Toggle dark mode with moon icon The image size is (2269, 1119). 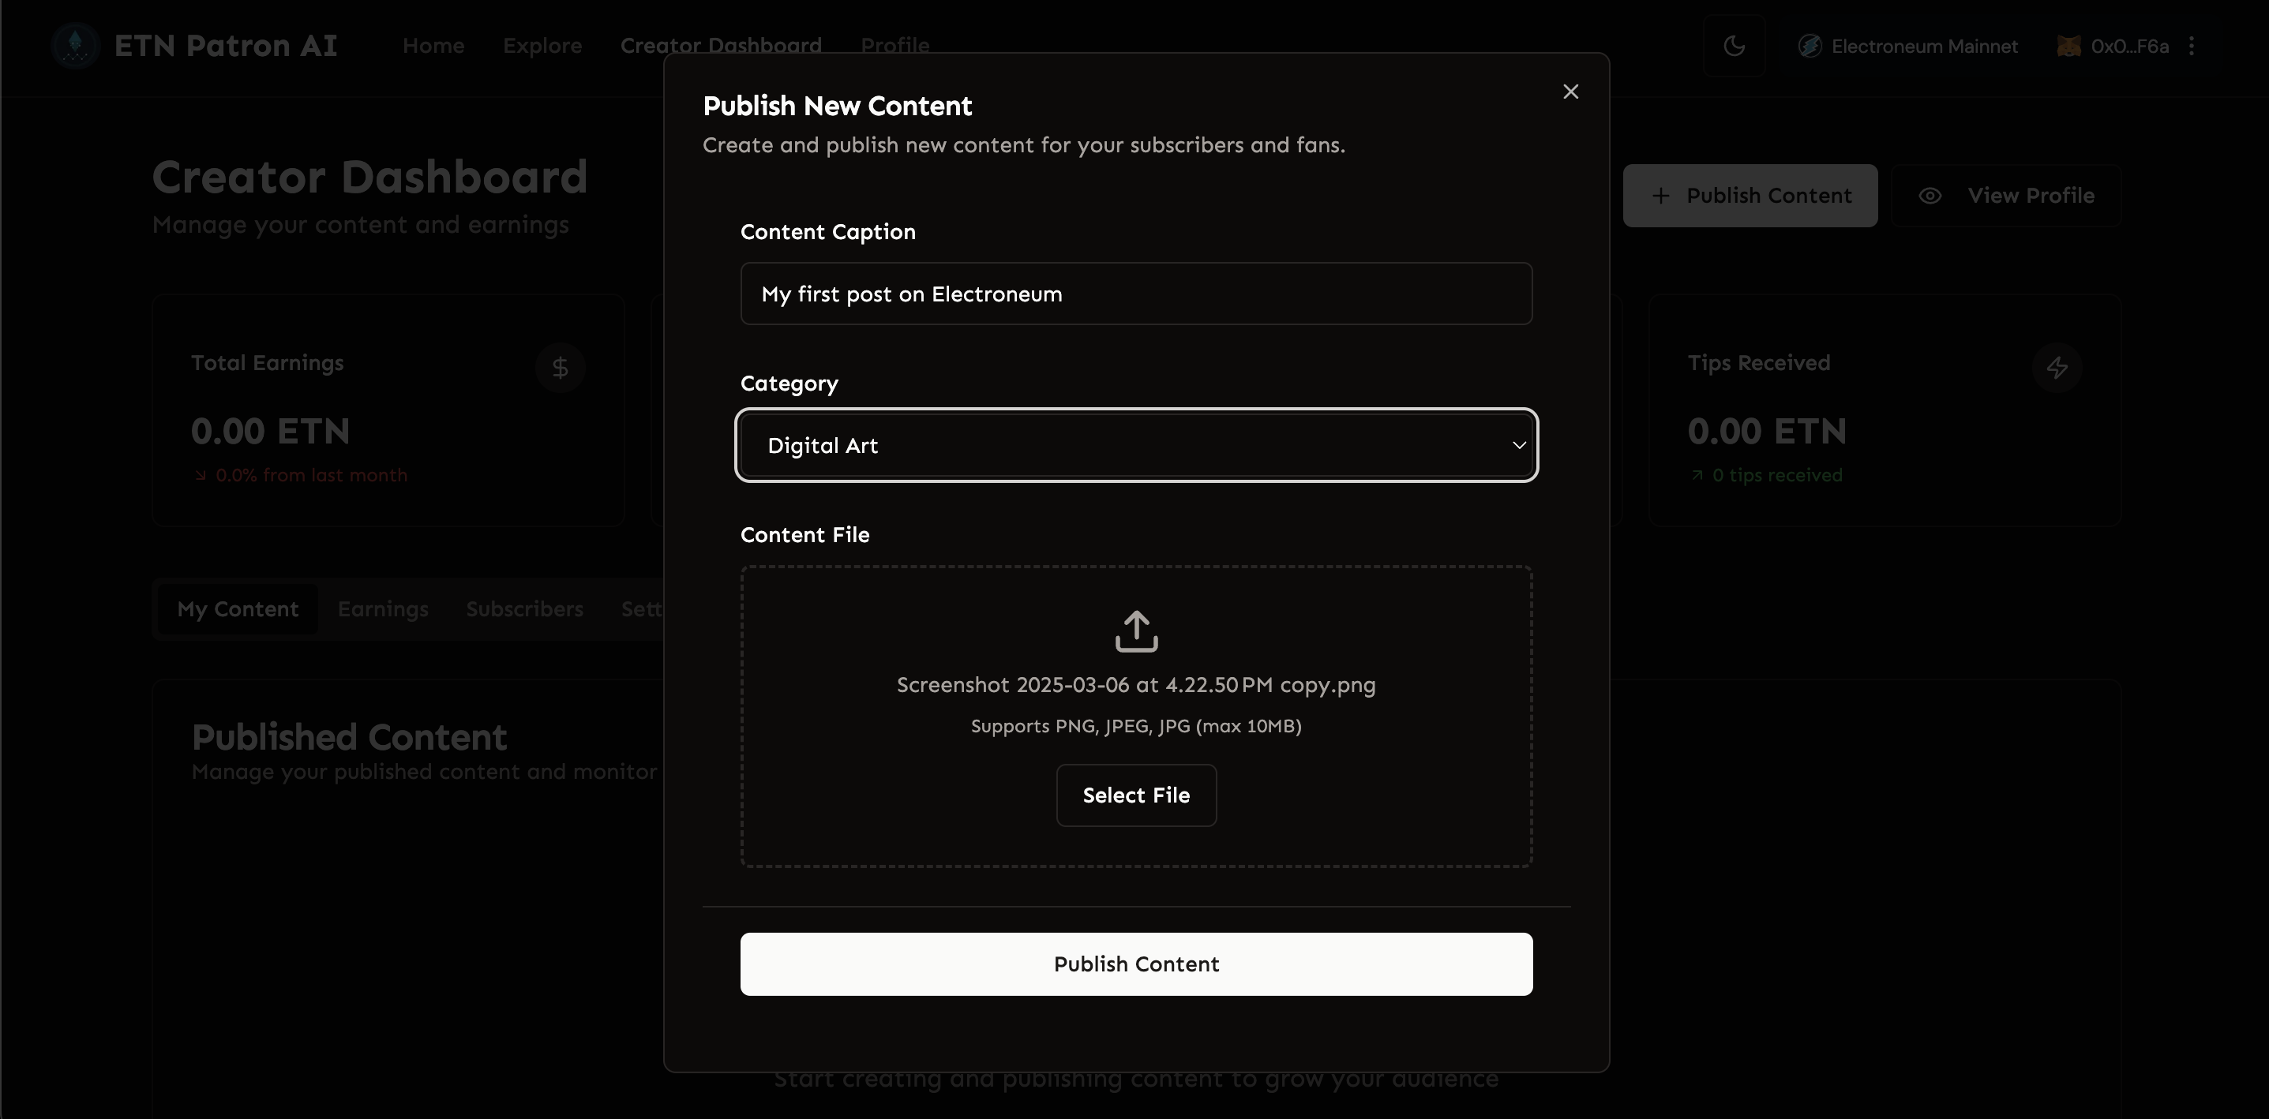point(1734,46)
